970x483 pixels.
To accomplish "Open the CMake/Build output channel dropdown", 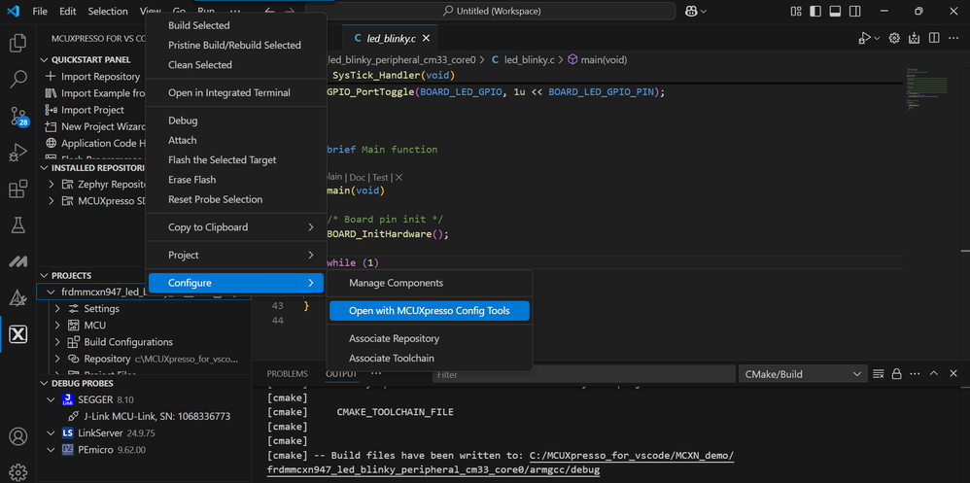I will click(802, 374).
